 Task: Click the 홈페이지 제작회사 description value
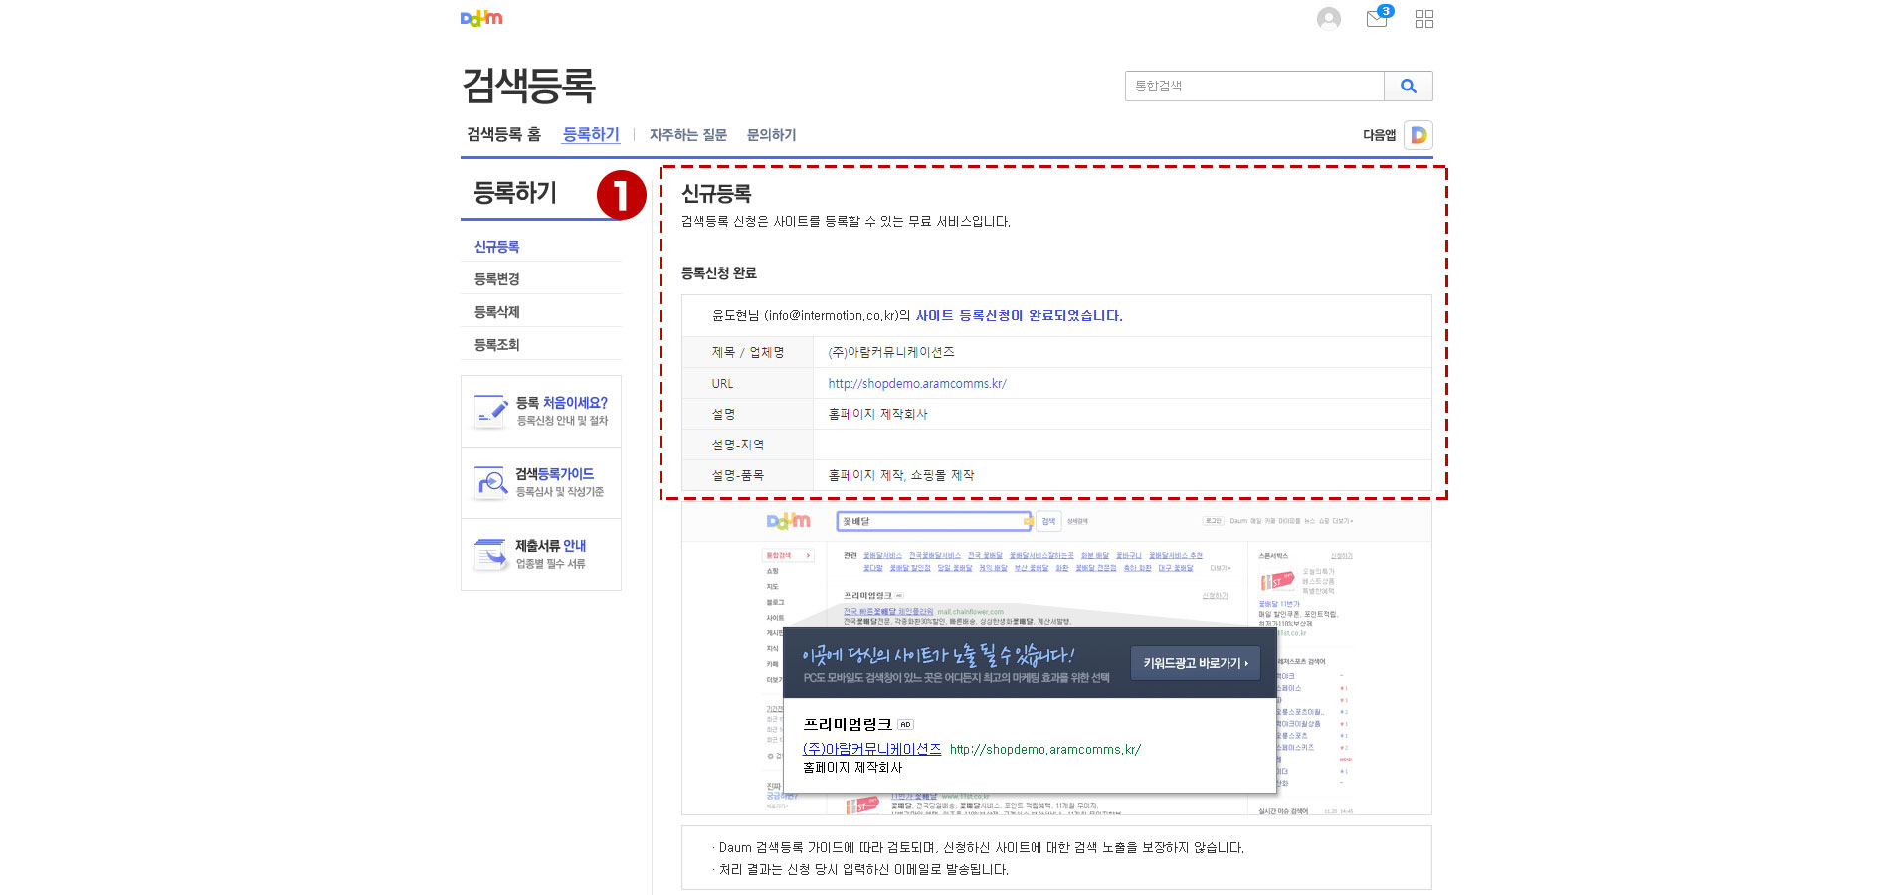click(877, 414)
